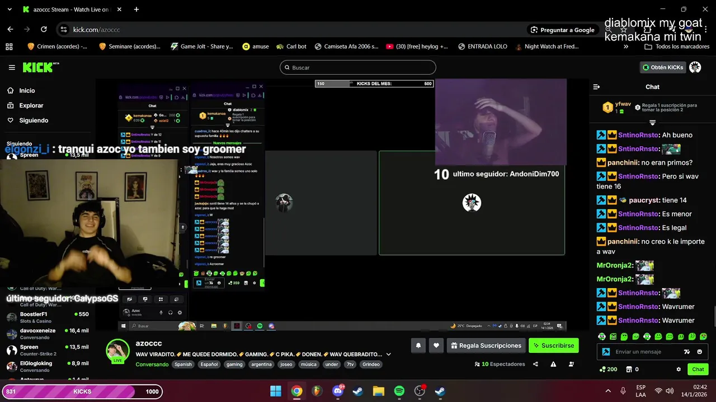Viewport: 716px width, 402px height.
Task: Open the Night Watch at Fred bookmark
Action: click(546, 46)
